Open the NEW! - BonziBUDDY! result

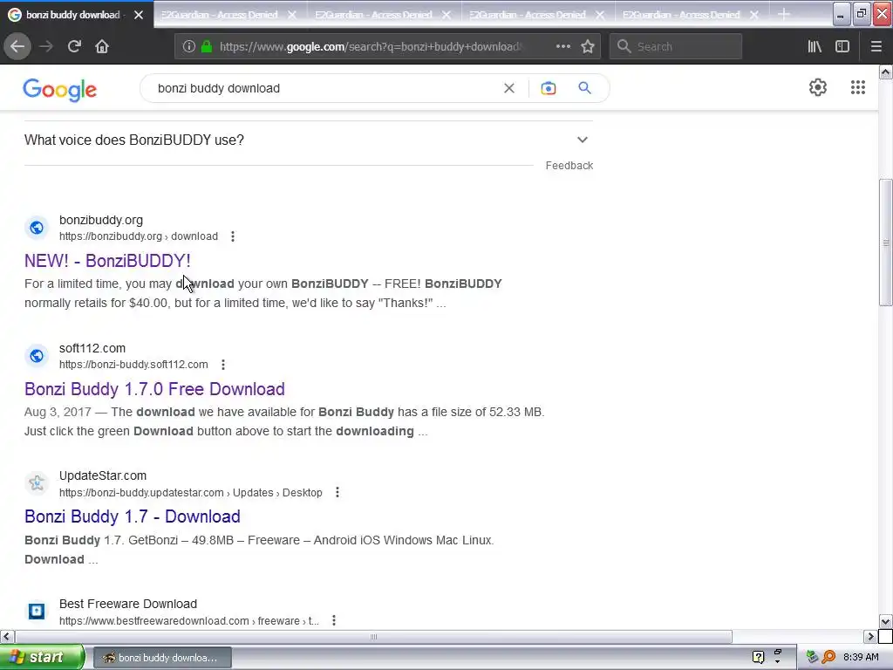point(107,261)
